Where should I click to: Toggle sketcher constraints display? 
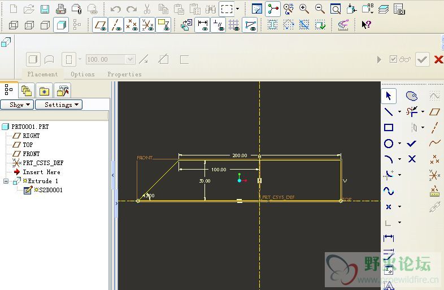pyautogui.click(x=218, y=25)
